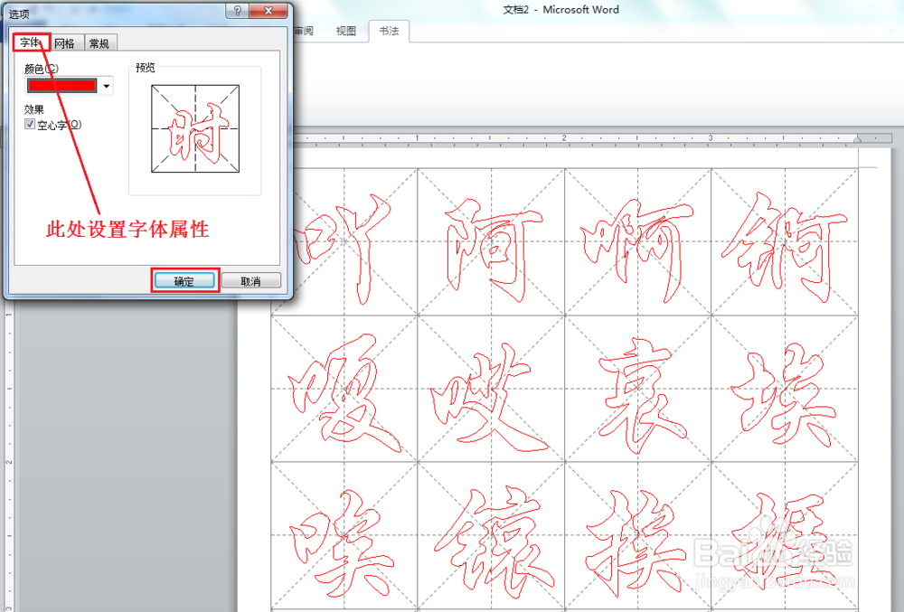Click the horizontal ruler above the document
The image size is (904, 612).
click(x=588, y=137)
